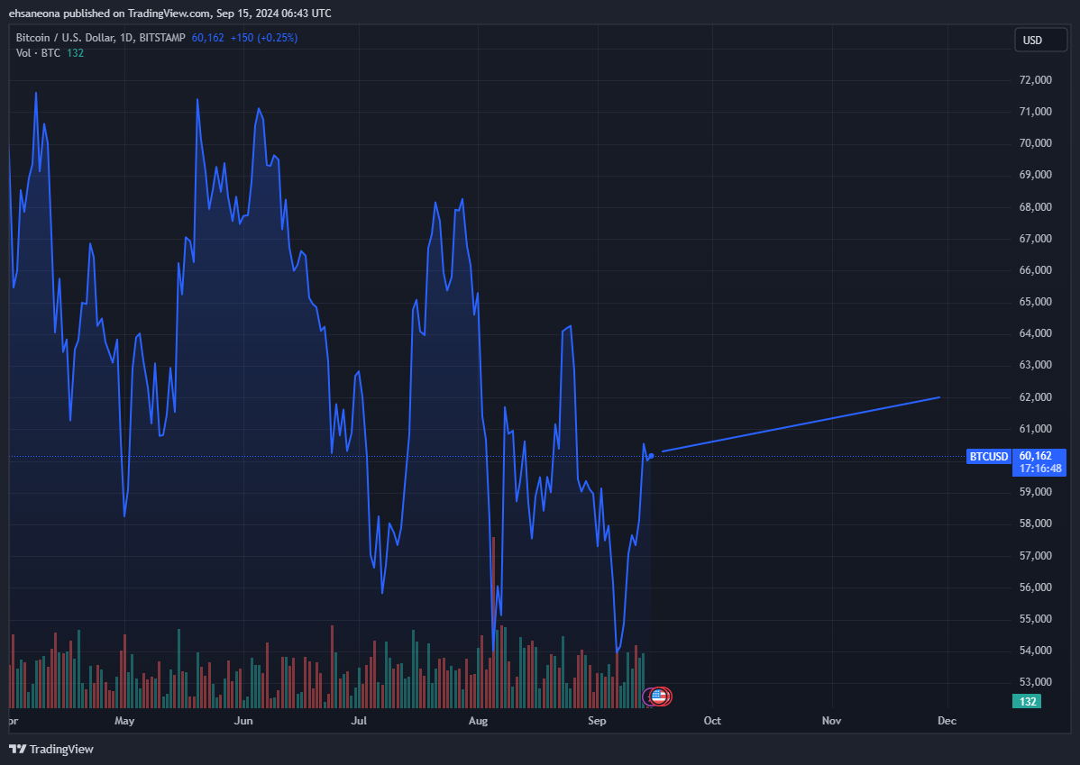Viewport: 1080px width, 765px height.
Task: Click the USD currency button
Action: click(x=1040, y=40)
